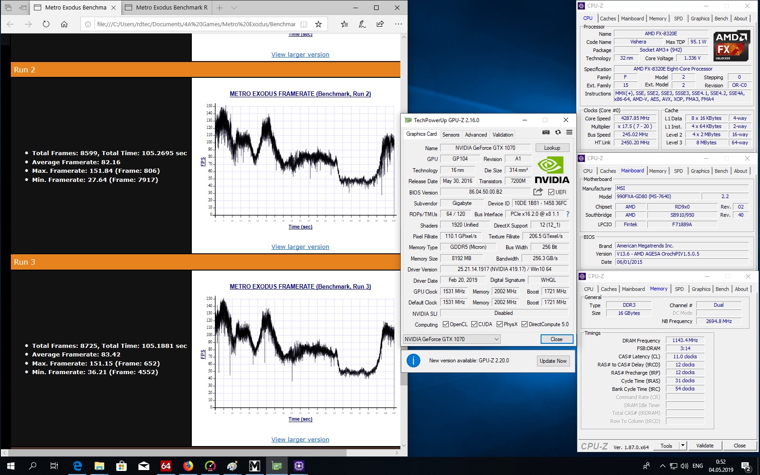Share this page from Edge toolbar
Image resolution: width=760 pixels, height=475 pixels.
point(380,24)
